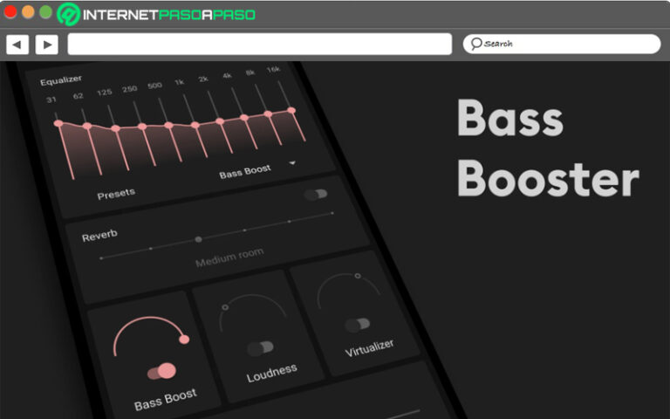Toggle the Bass Boost switch off
This screenshot has width=670, height=419.
click(x=161, y=371)
